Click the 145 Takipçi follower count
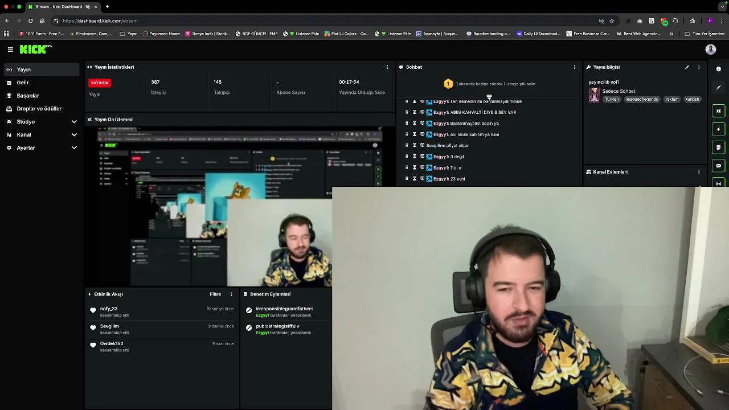Viewport: 729px width, 410px height. [x=222, y=87]
